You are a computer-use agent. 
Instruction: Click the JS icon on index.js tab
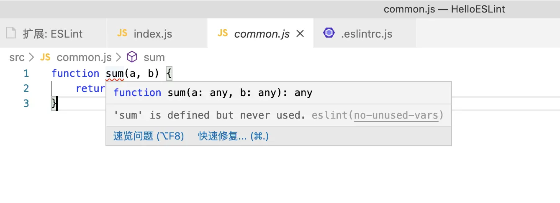click(122, 33)
